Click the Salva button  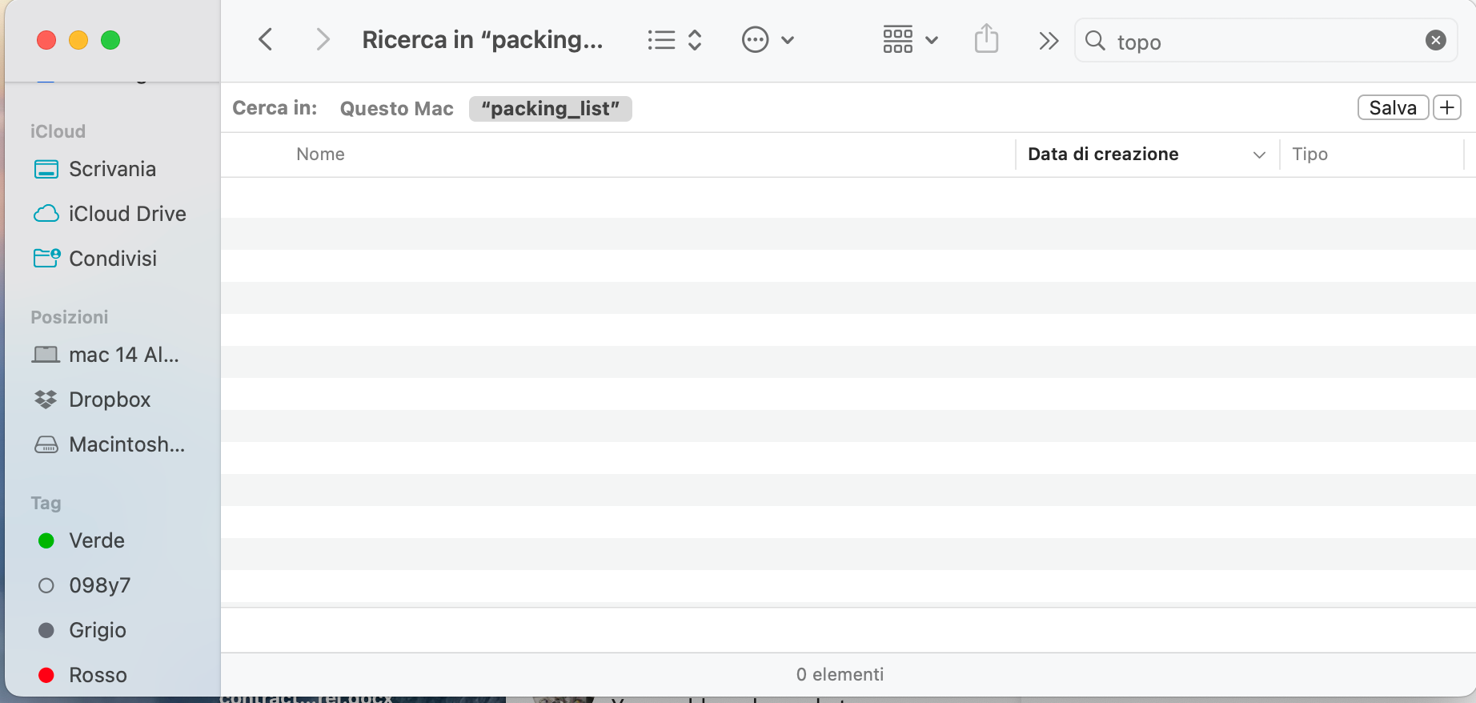[1393, 107]
